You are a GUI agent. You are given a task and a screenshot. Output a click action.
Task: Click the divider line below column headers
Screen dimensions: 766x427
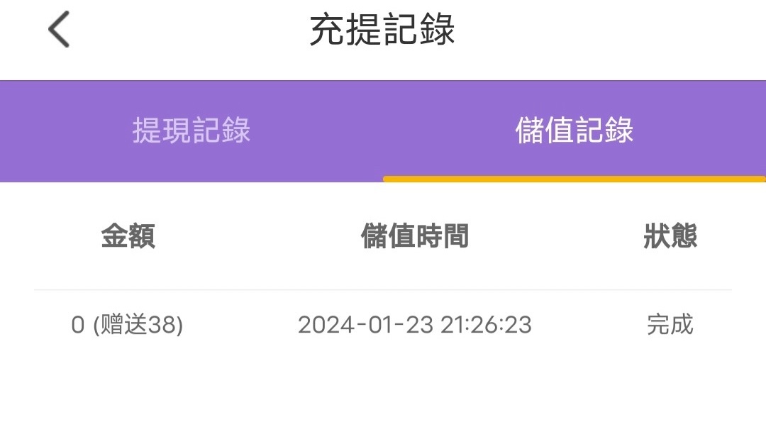tap(383, 290)
